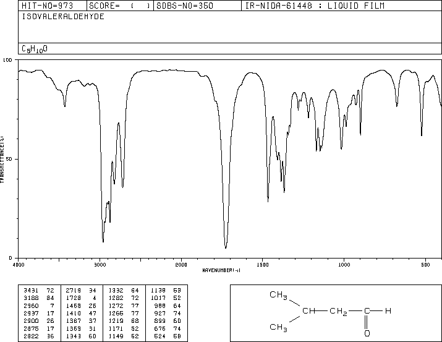The height and width of the screenshot is (342, 442).
Task: Click the 4000 wavenumber axis label
Action: click(x=19, y=265)
